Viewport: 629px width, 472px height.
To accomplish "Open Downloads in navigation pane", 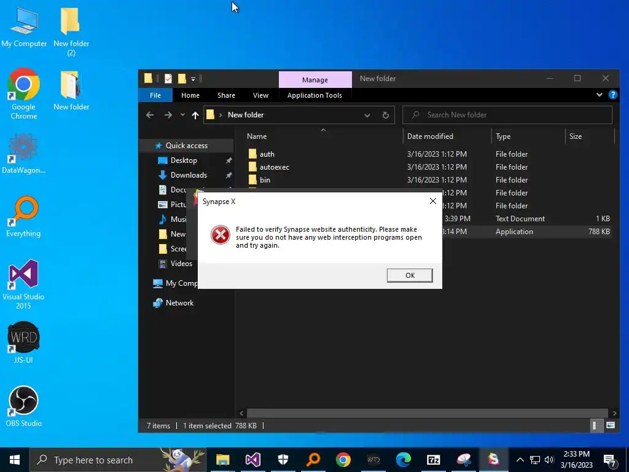I will coord(189,175).
